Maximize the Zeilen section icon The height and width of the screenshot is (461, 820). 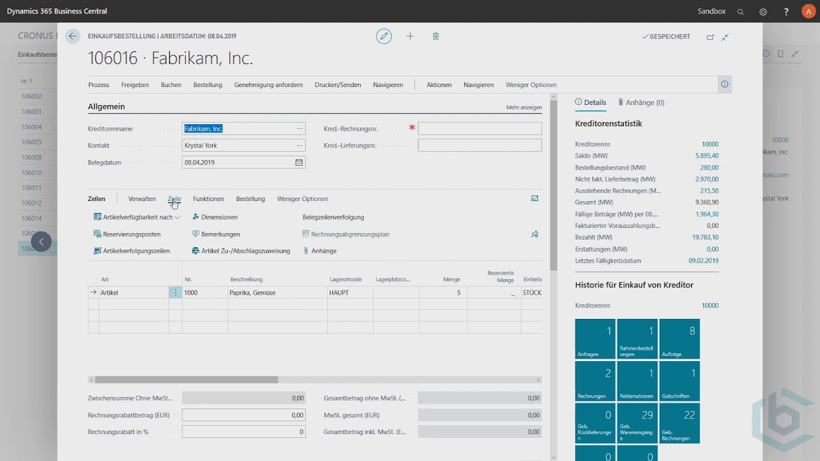(x=535, y=198)
